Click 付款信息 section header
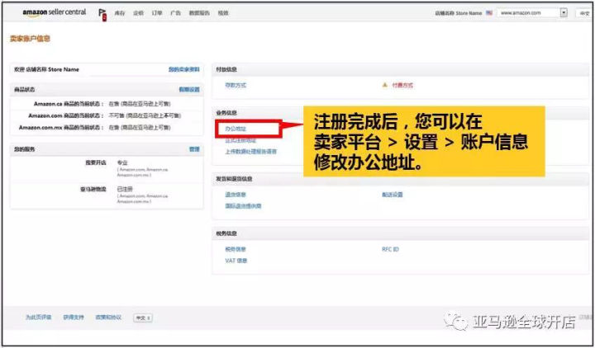Image resolution: width=595 pixels, height=348 pixels. 226,69
